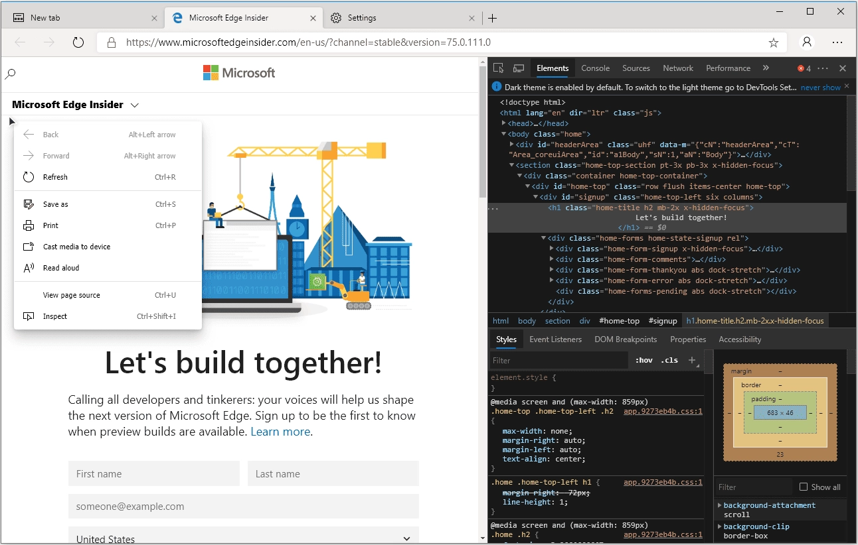Screen dimensions: 858x545
Task: Close the Microsoft Edge Insider tab
Action: 313,18
